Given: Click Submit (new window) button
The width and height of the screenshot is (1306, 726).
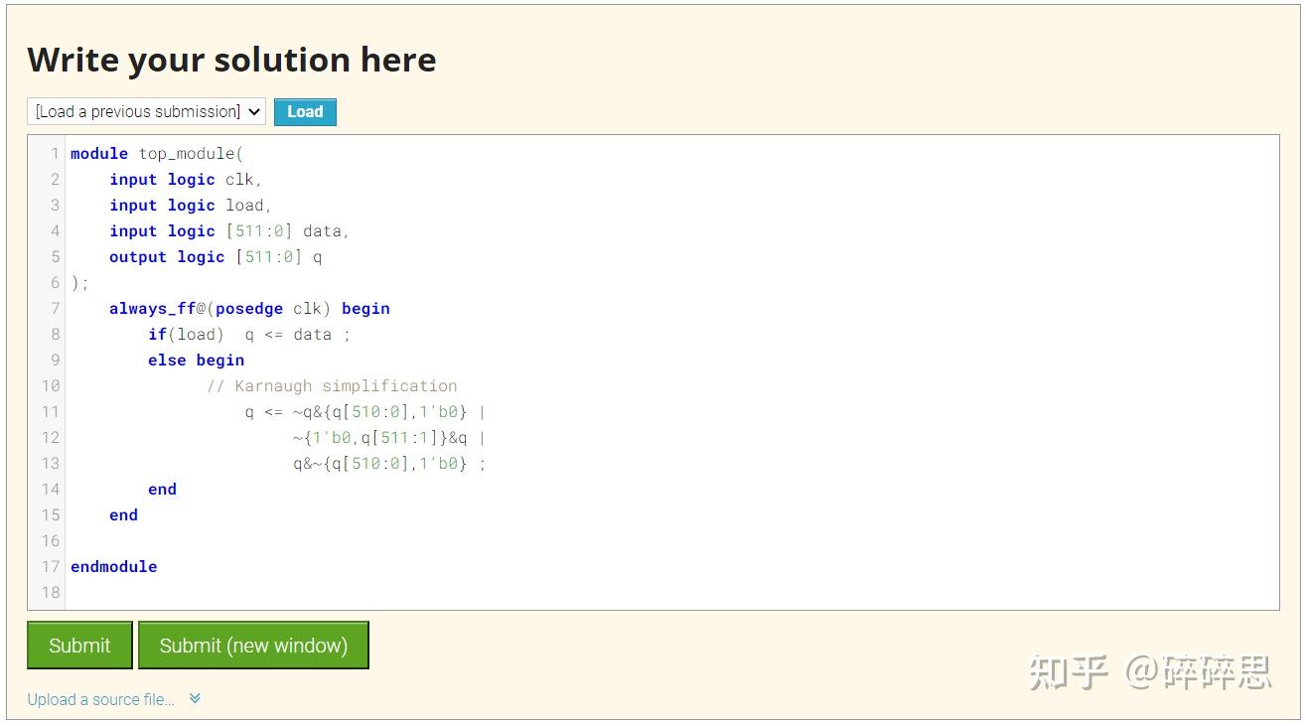Looking at the screenshot, I should click(x=253, y=646).
